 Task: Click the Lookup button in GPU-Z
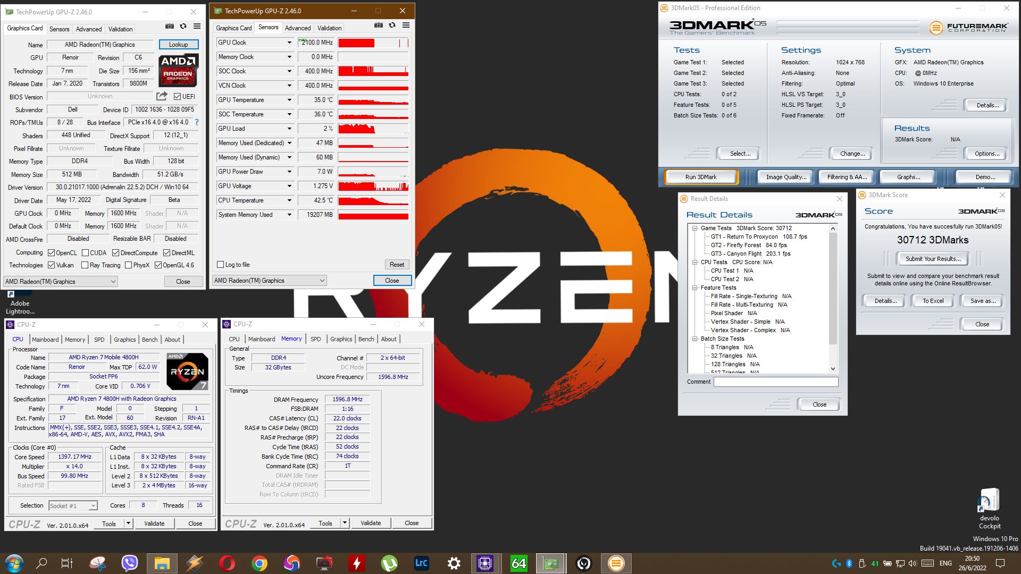(x=178, y=45)
